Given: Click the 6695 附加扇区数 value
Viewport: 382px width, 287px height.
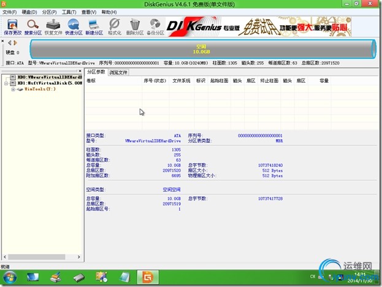Looking at the screenshot, I should tap(176, 175).
